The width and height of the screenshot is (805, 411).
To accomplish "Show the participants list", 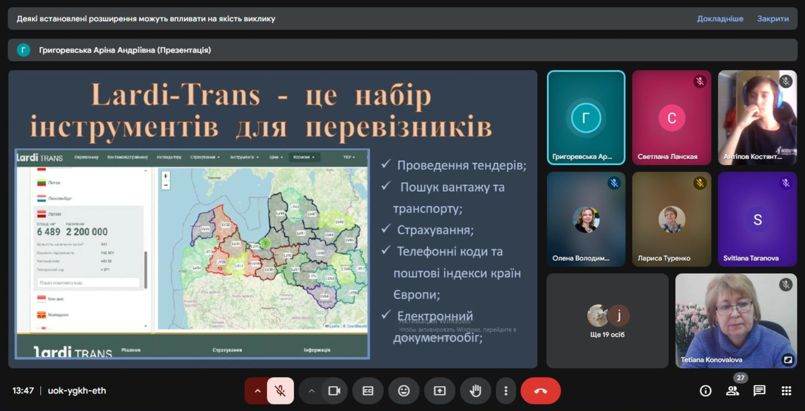I will coord(732,391).
